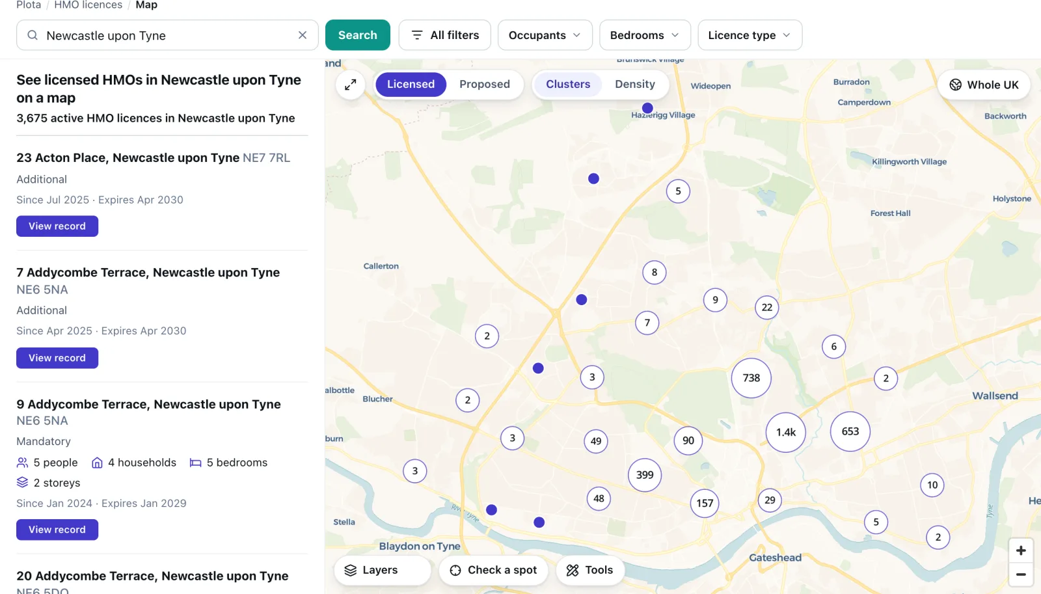Open the 8 cluster marker
The width and height of the screenshot is (1041, 594).
tap(655, 273)
